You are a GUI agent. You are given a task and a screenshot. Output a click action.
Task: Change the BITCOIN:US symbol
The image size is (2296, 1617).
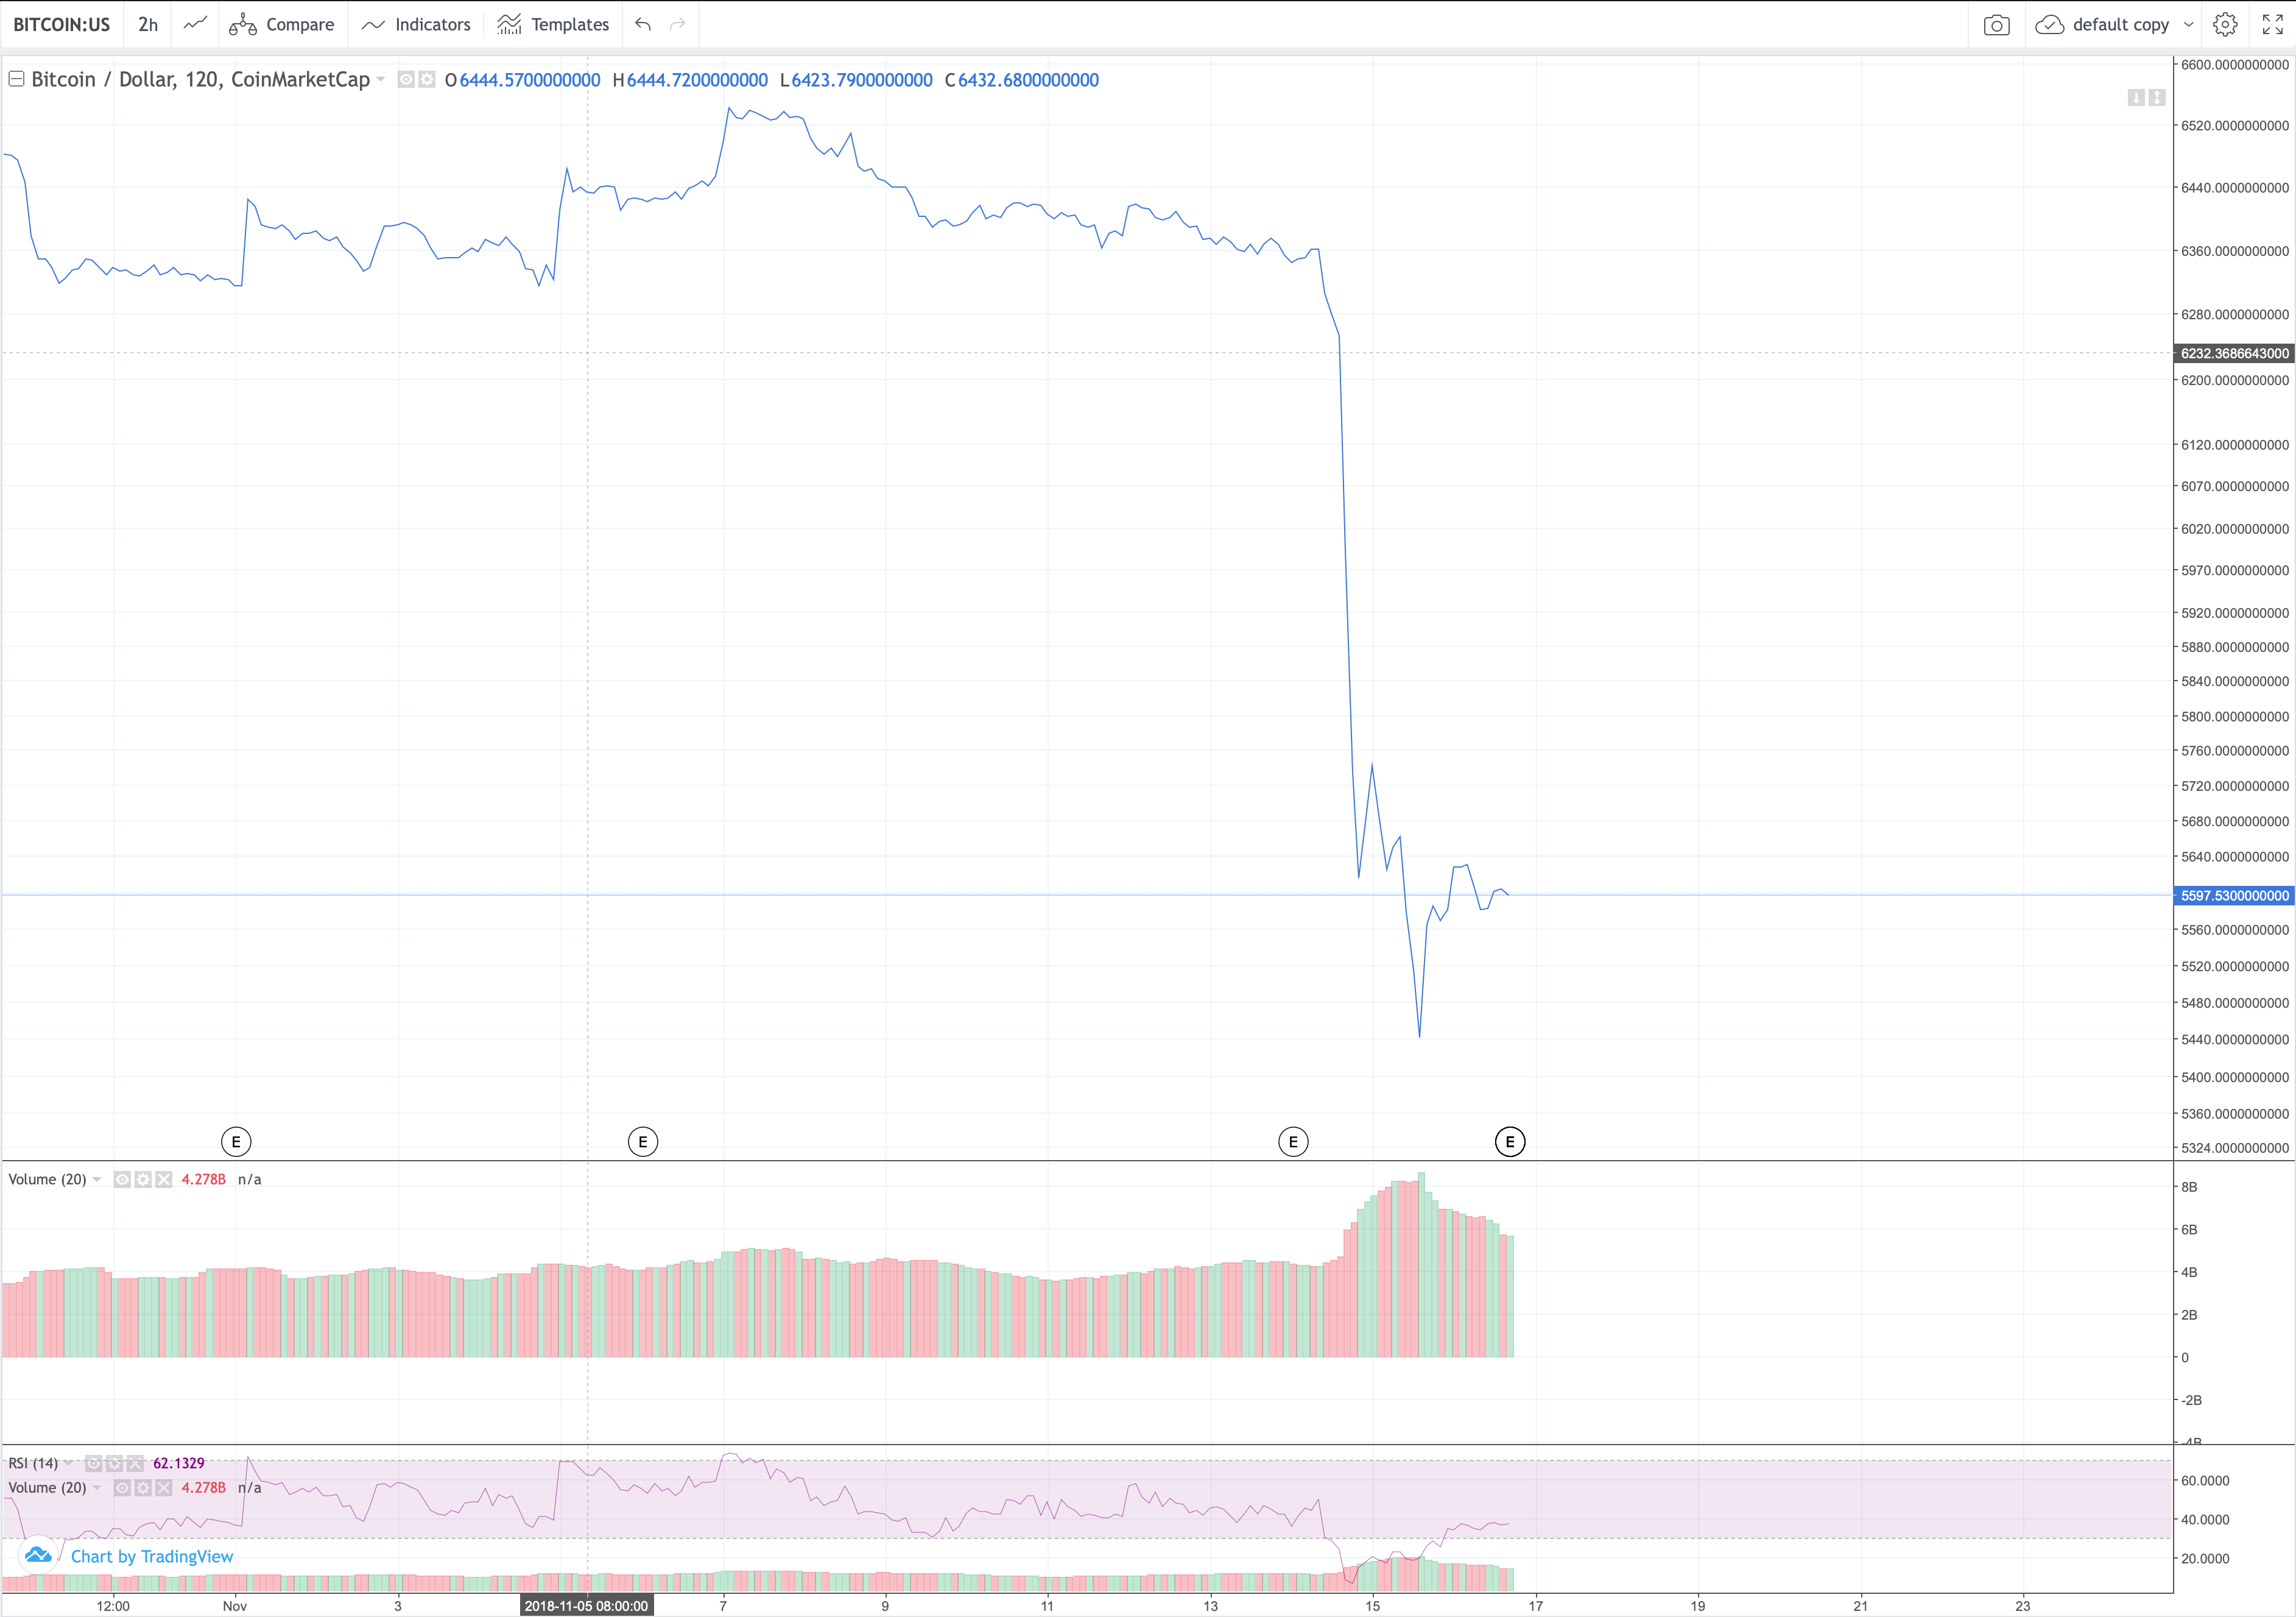(61, 24)
